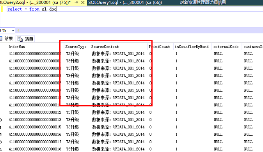Select the 结果 results tab
The image size is (263, 152).
tap(7, 39)
